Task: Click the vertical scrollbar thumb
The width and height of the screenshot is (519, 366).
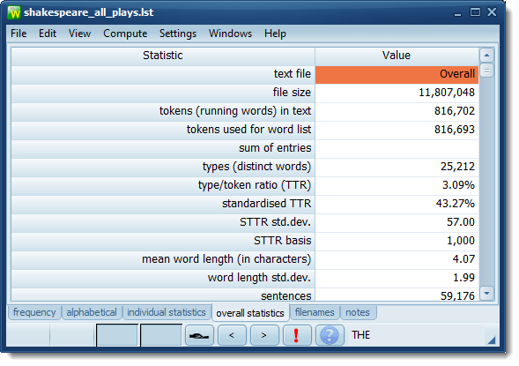Action: tap(487, 71)
